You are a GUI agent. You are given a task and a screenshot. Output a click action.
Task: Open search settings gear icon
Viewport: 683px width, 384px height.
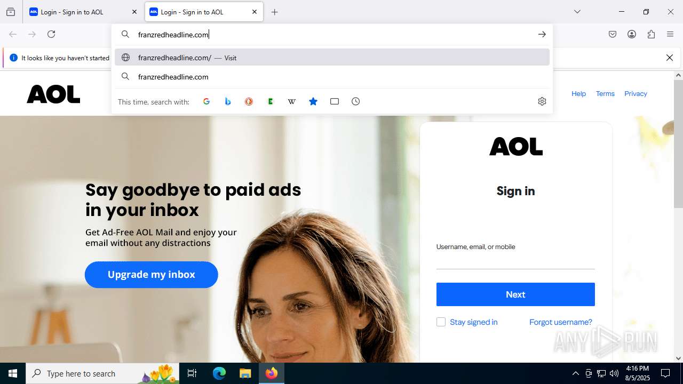pyautogui.click(x=542, y=101)
